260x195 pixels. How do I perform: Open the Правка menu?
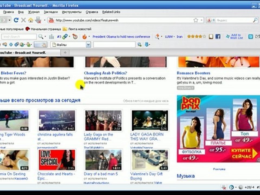click(8, 12)
